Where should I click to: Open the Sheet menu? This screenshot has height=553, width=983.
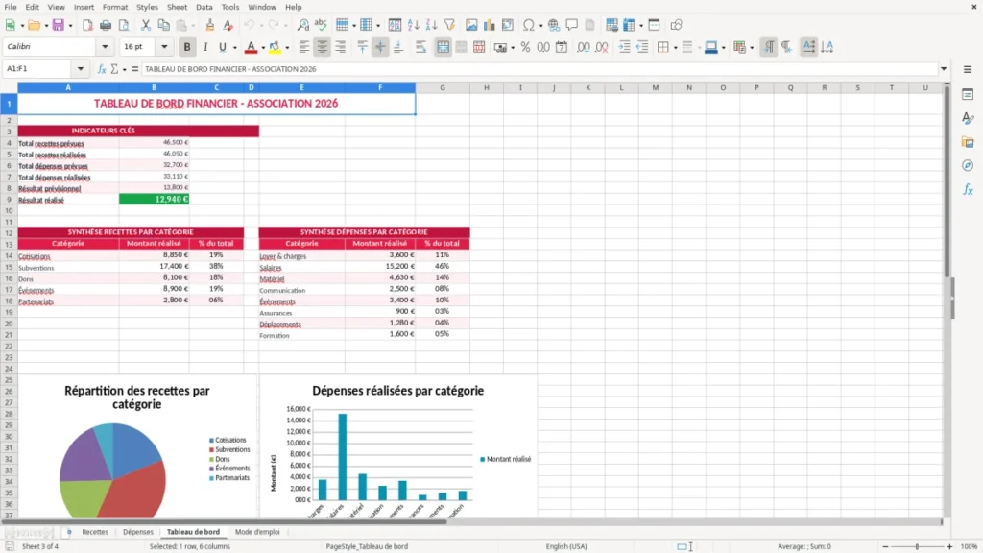pos(177,7)
